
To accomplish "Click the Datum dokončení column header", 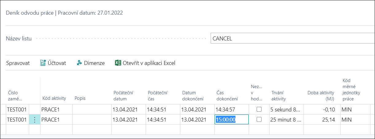I will (x=193, y=96).
